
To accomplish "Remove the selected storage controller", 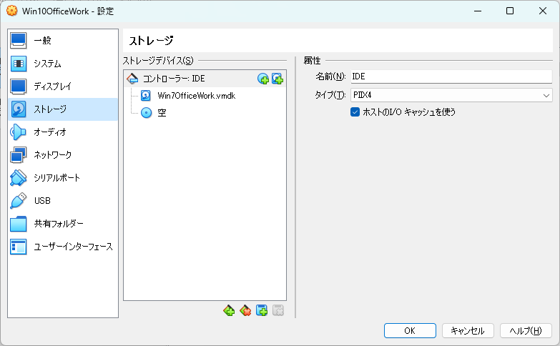I will click(245, 311).
